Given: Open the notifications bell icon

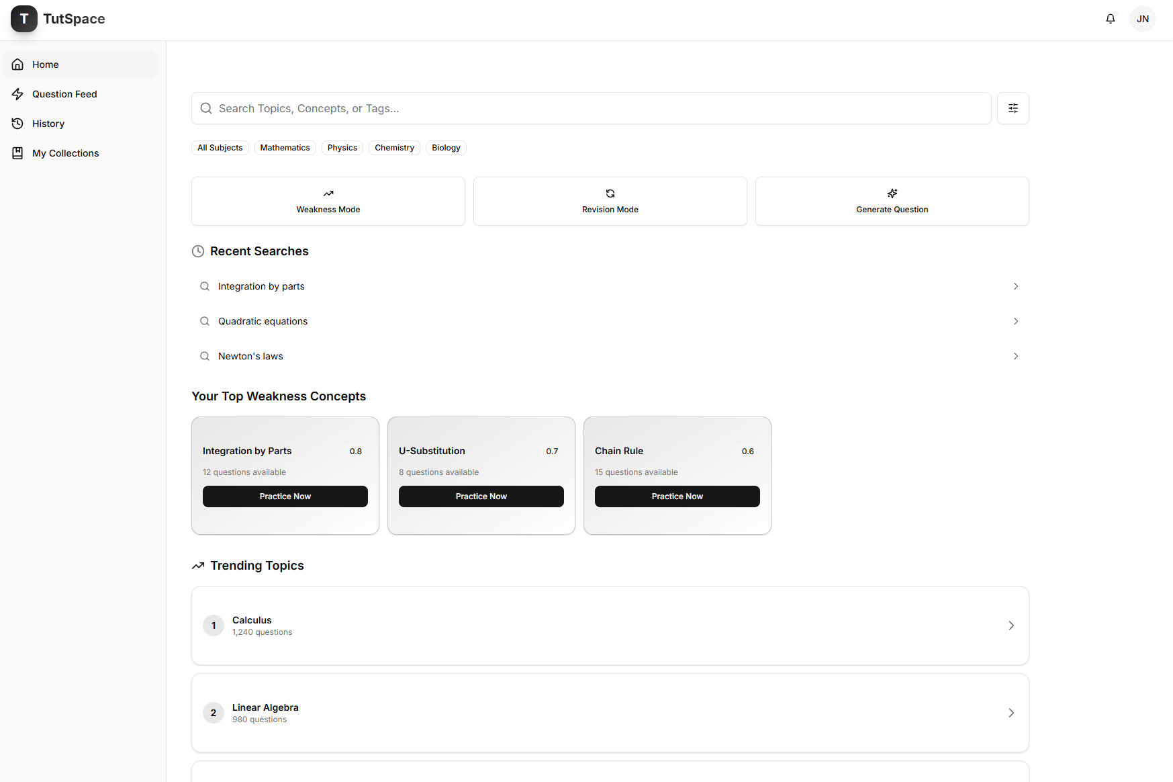Looking at the screenshot, I should 1110,19.
